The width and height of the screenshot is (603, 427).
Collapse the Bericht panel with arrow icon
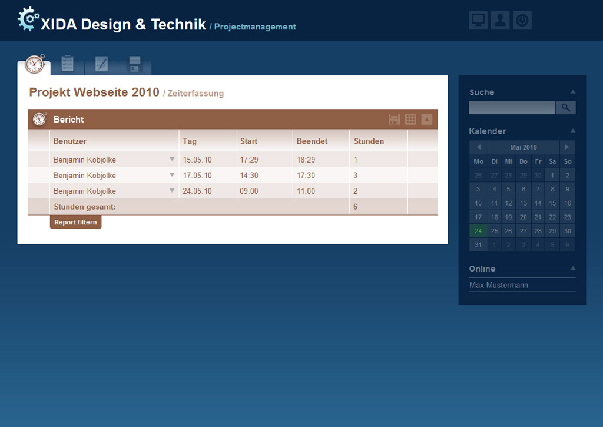tap(426, 119)
